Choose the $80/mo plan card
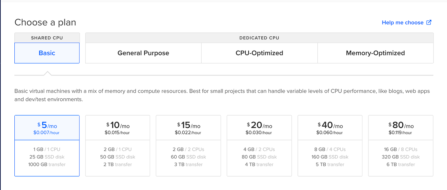 pyautogui.click(x=401, y=146)
